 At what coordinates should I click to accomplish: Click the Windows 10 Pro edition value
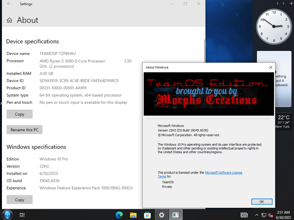pos(54,159)
